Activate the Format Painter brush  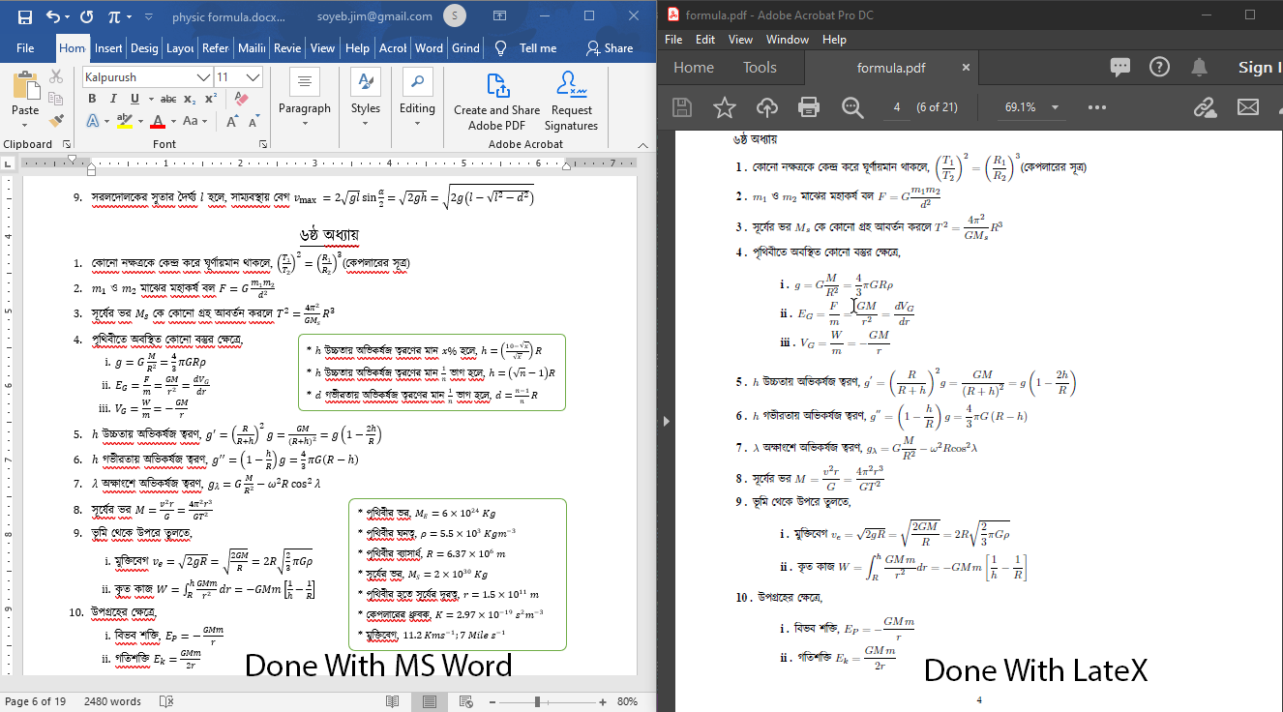(x=56, y=121)
